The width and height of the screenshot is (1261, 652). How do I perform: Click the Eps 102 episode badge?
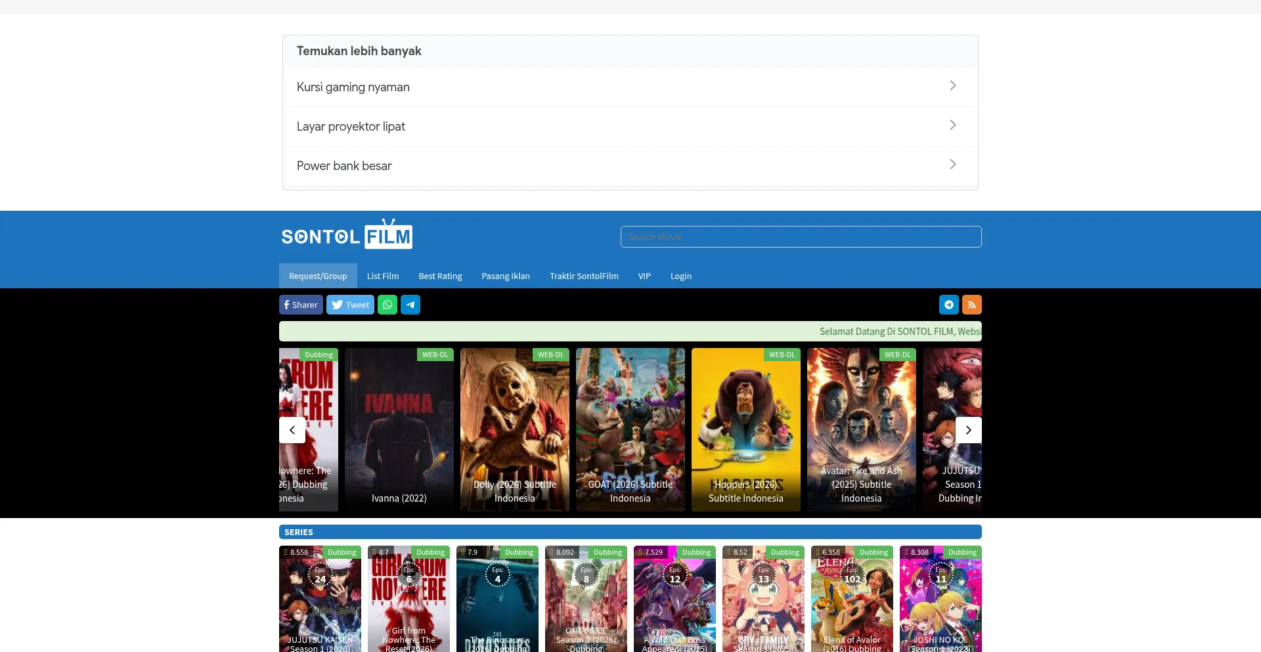pyautogui.click(x=852, y=575)
